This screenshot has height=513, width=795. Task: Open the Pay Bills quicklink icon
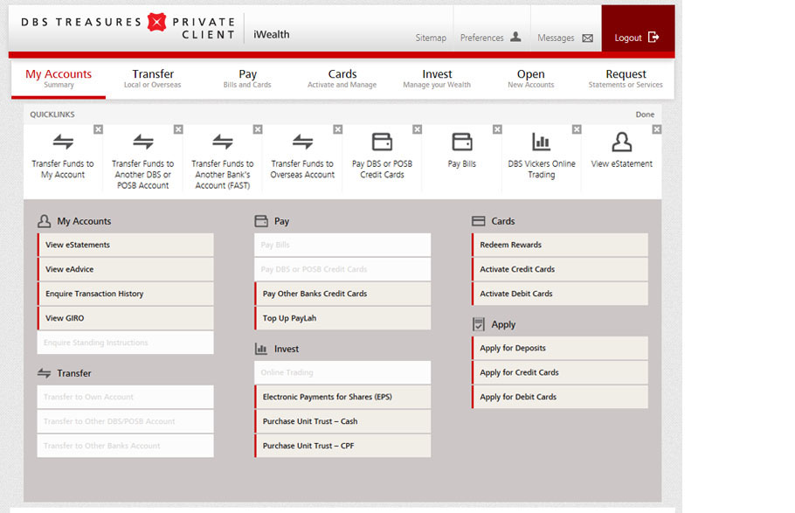pyautogui.click(x=462, y=142)
